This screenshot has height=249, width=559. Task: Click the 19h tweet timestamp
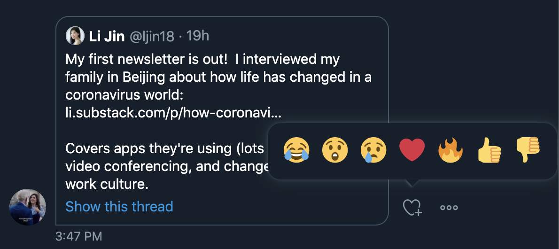coord(198,36)
